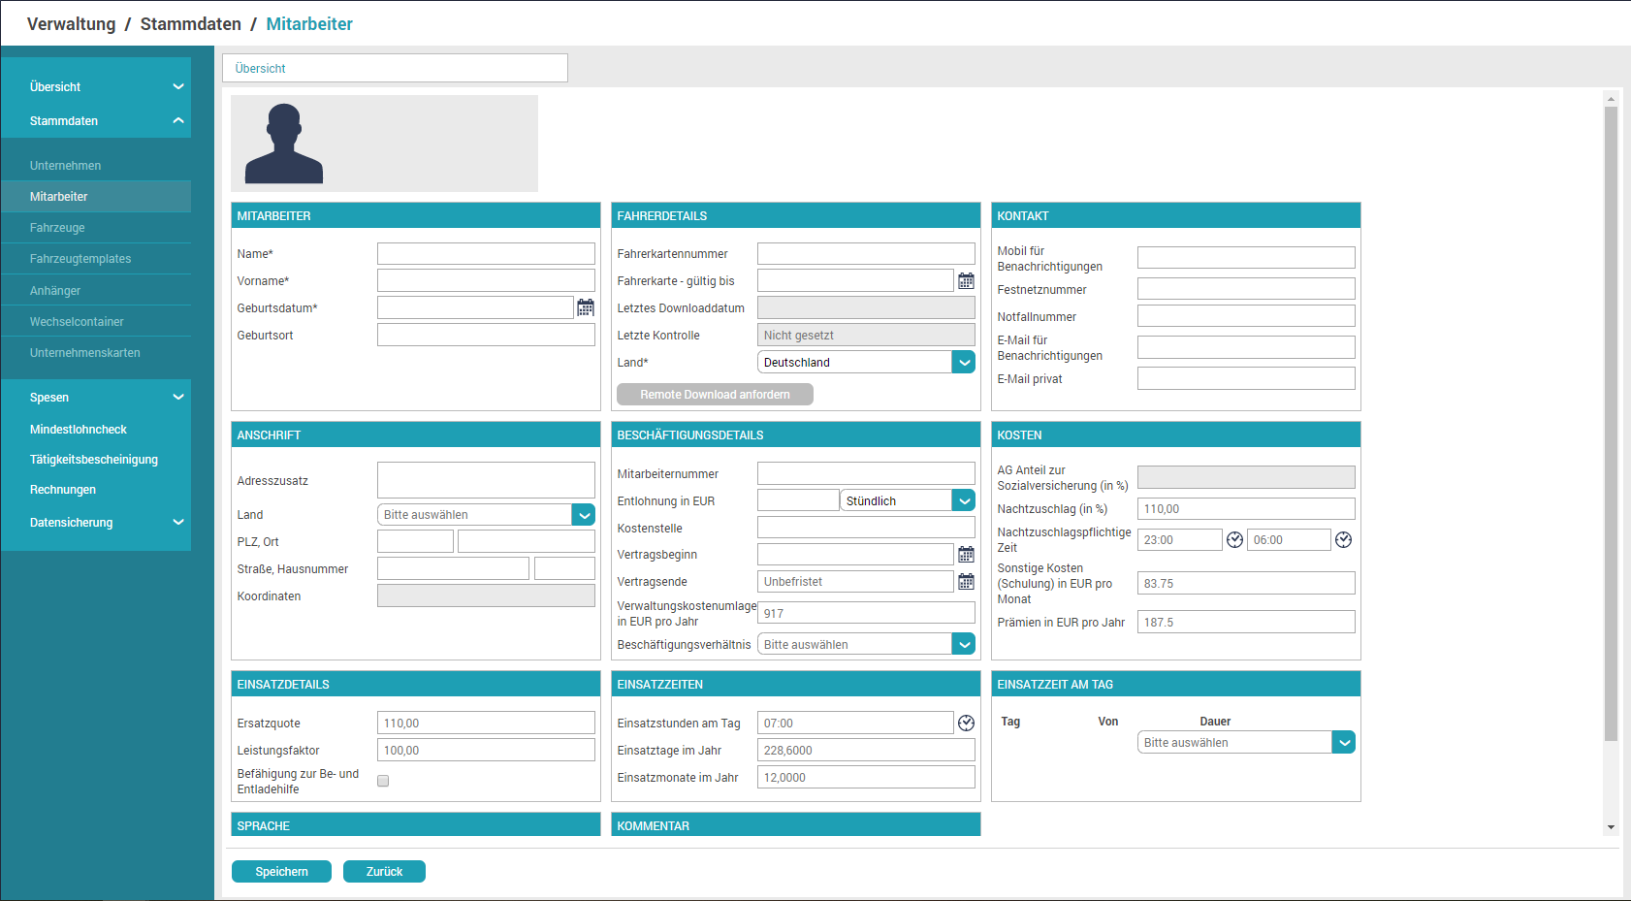Click Verwaltung in the breadcrumb
Viewport: 1631px width, 901px height.
click(x=71, y=23)
